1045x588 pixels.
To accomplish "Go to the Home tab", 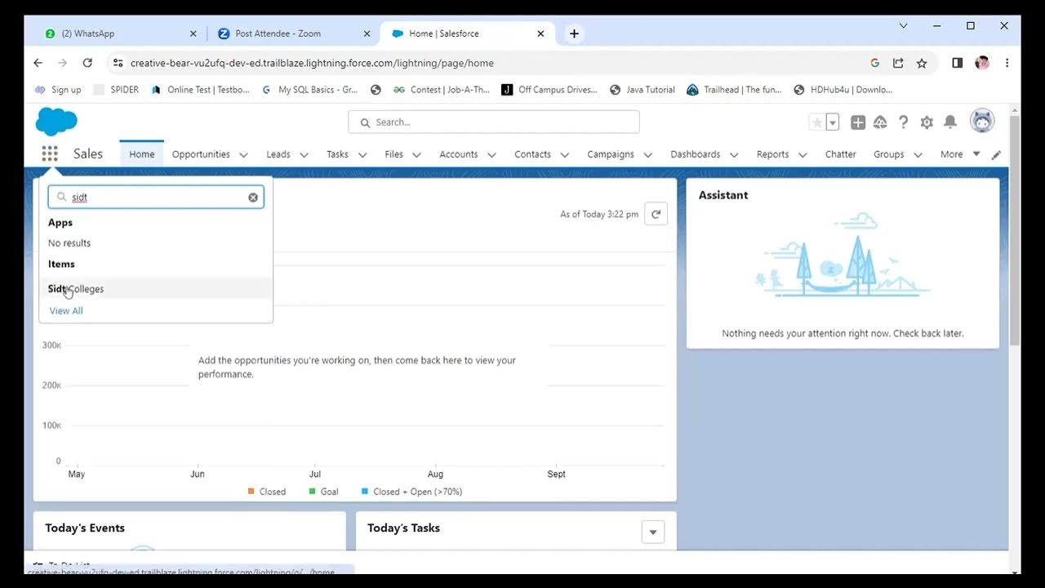I will [x=141, y=154].
